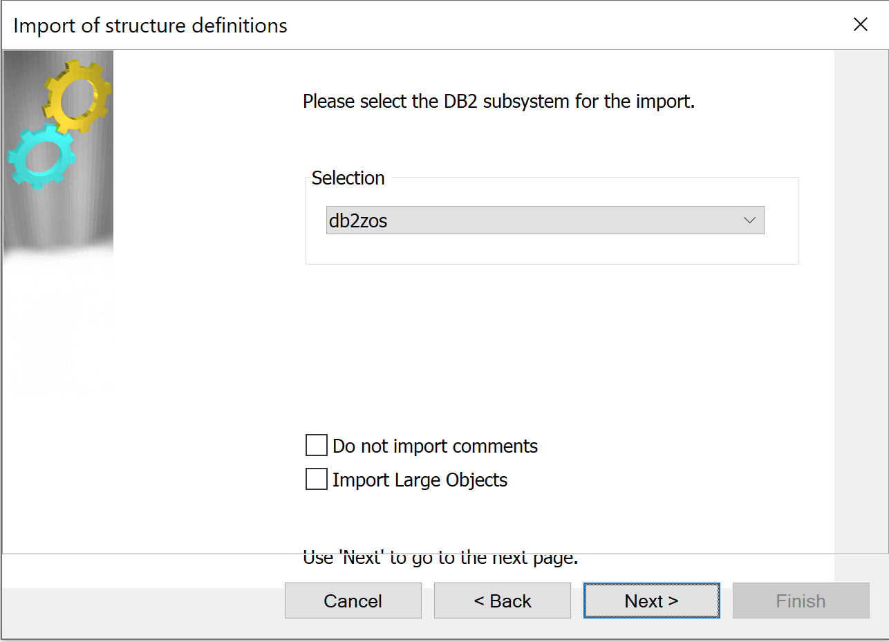Click the 'Selection' group label

tap(348, 178)
